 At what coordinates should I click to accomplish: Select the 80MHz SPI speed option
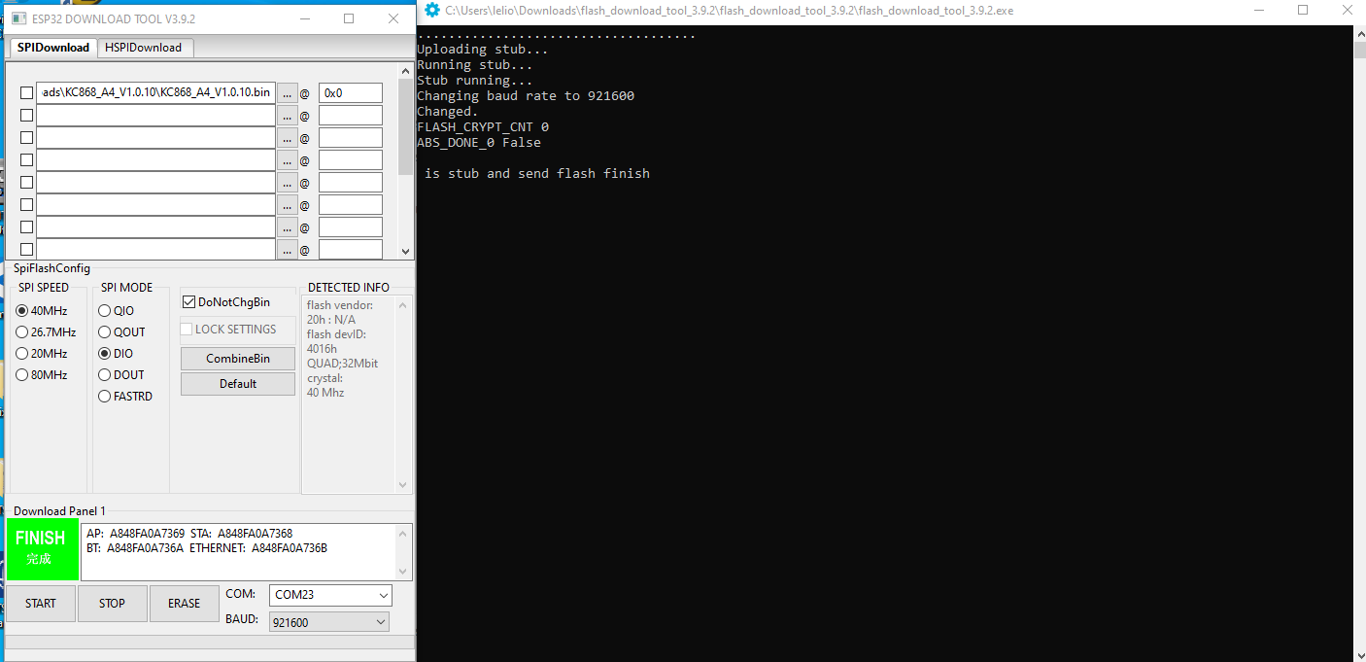click(22, 375)
